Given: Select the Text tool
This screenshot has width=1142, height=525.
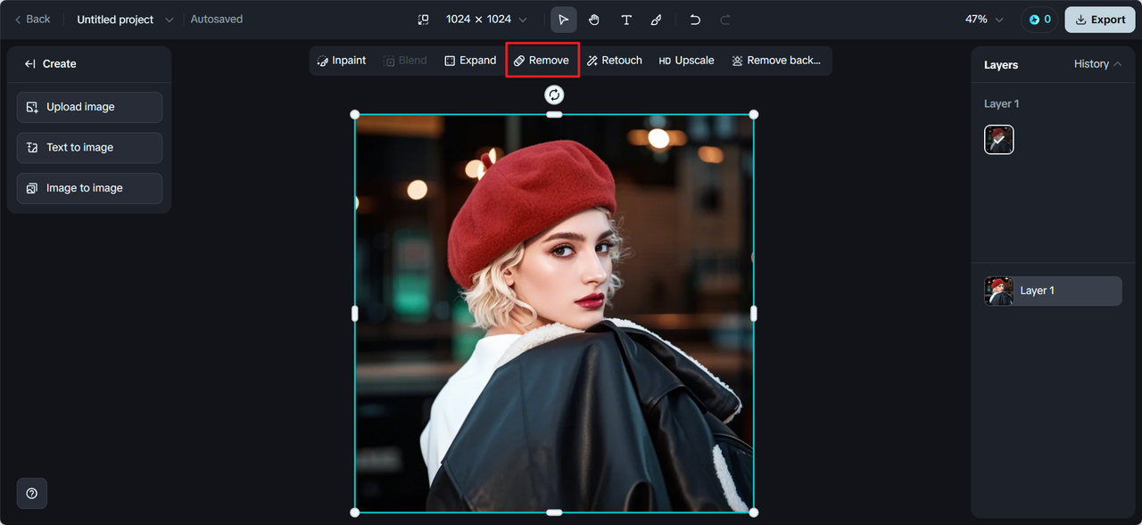Looking at the screenshot, I should pyautogui.click(x=626, y=20).
